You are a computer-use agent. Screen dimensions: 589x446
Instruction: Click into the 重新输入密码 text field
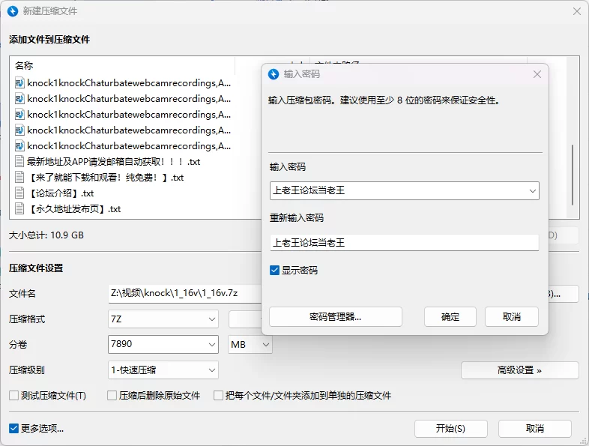click(403, 243)
